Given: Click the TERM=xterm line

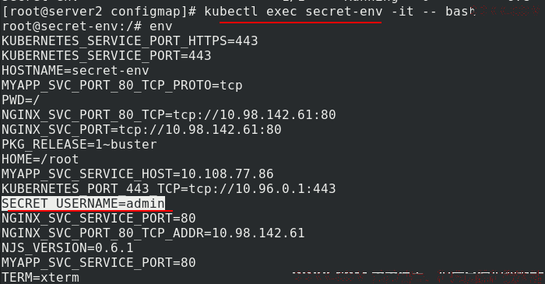Looking at the screenshot, I should coord(40,278).
